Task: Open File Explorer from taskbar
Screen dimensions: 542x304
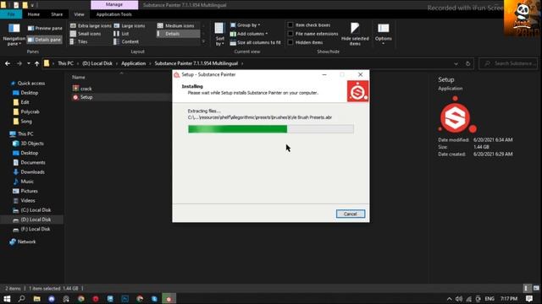Action: 36,298
